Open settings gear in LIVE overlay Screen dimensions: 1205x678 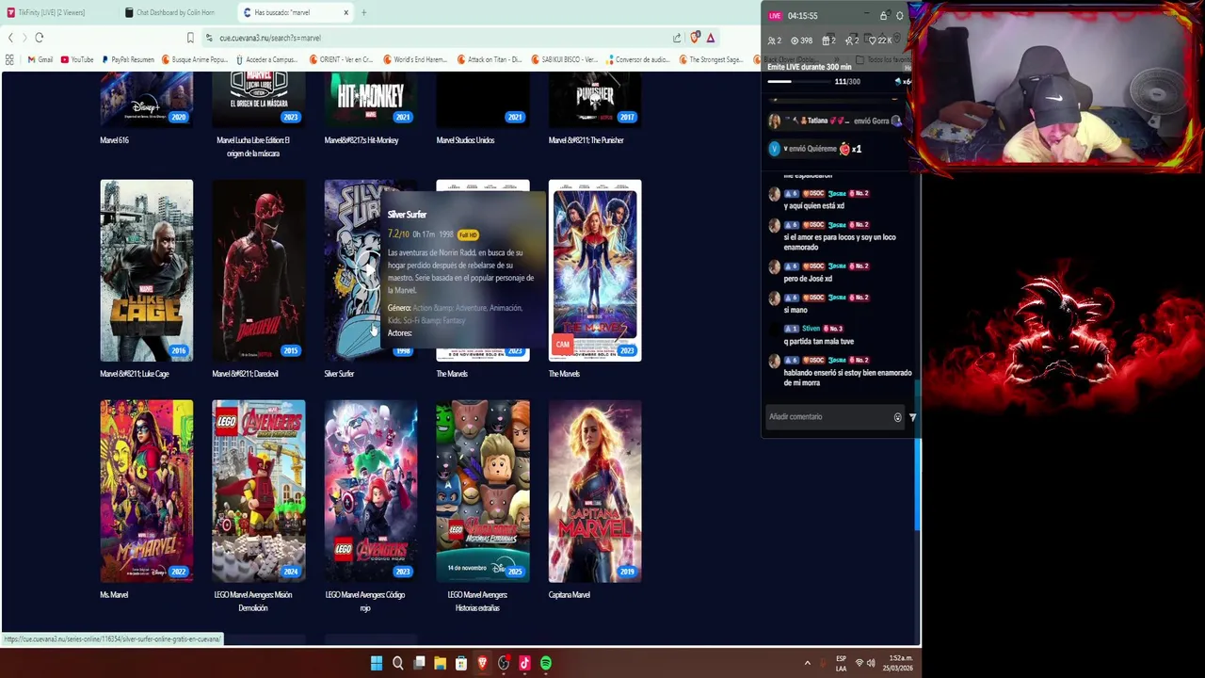coord(899,16)
